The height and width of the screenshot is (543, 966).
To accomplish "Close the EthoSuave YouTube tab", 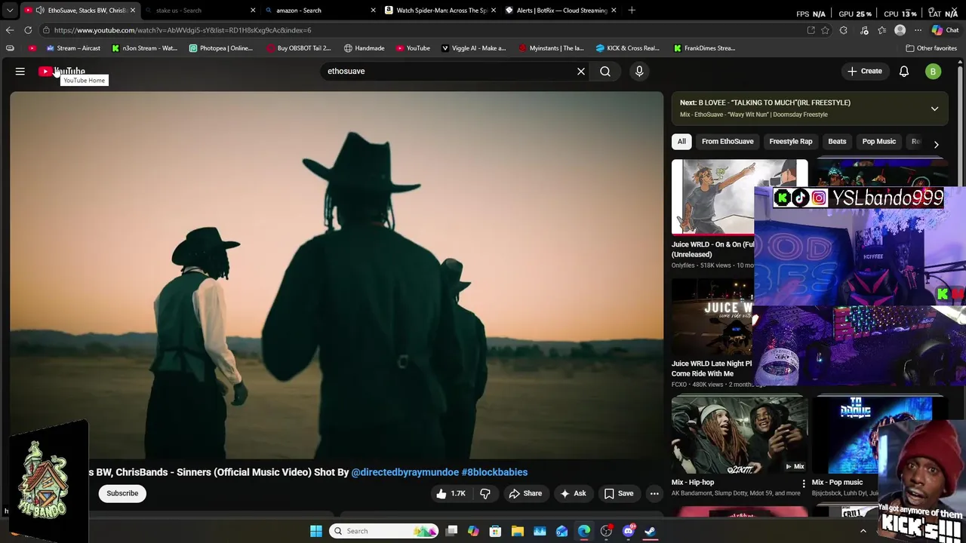I will (x=133, y=11).
